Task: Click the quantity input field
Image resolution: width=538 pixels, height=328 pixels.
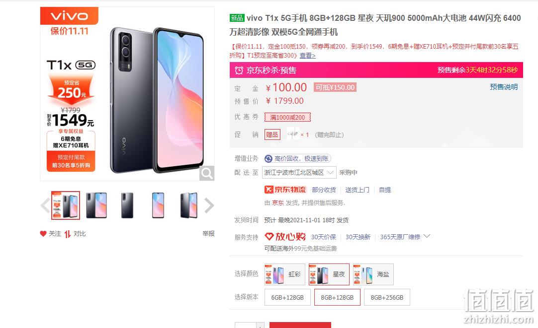Action: (x=245, y=325)
